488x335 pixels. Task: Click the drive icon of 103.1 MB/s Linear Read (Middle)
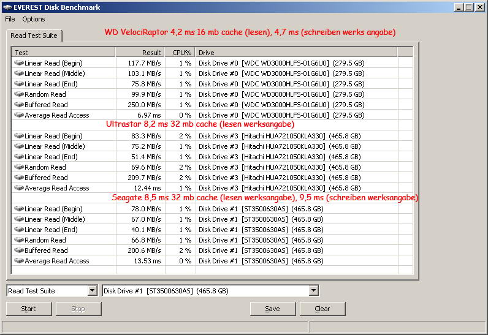(x=19, y=73)
